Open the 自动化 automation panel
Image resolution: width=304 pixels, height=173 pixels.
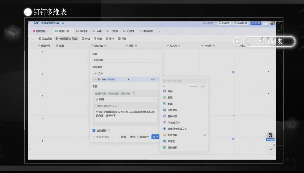(224, 23)
